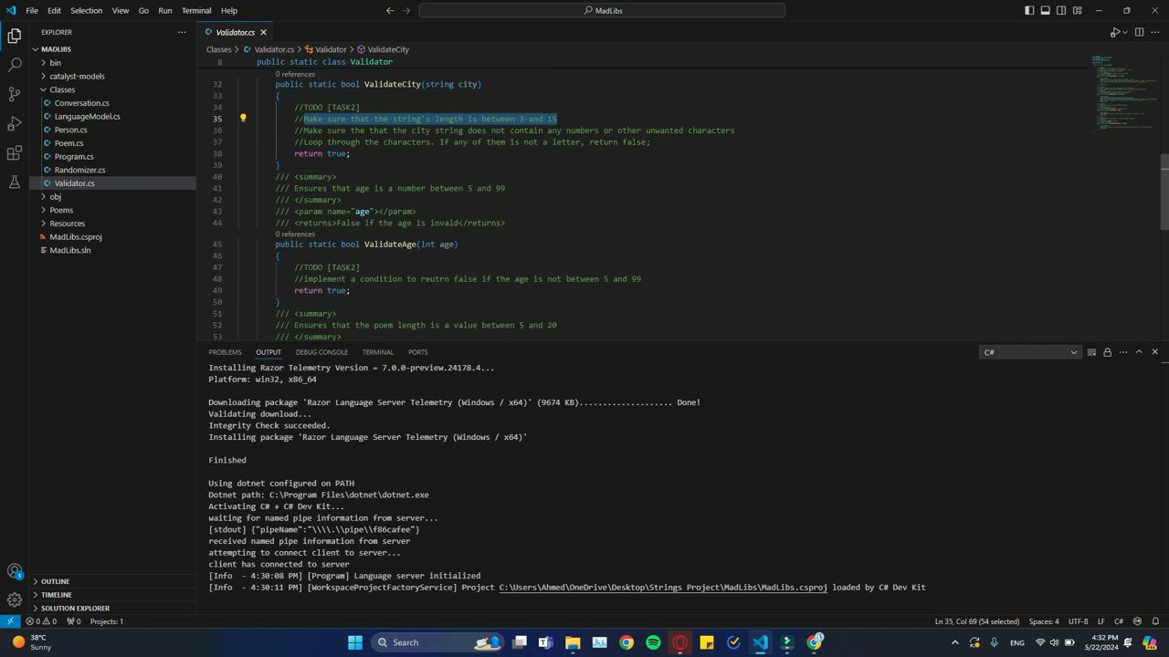This screenshot has height=657, width=1169.
Task: Go back using the navigation arrow
Action: (390, 11)
